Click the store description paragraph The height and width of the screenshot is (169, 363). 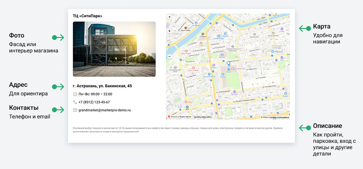coord(177,130)
